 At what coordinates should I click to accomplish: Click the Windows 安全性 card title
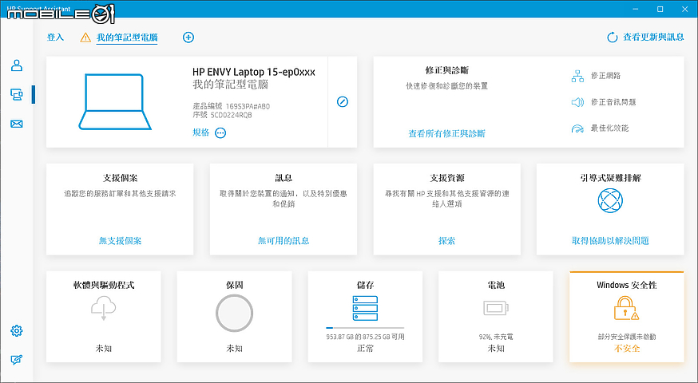point(627,285)
